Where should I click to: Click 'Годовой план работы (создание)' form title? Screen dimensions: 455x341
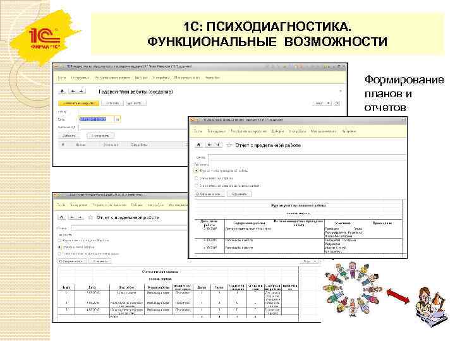pos(135,92)
